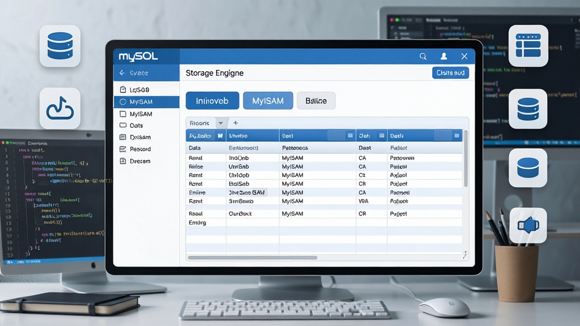580x326 pixels.
Task: Select highlighted MyISAM item with circle icon
Action: point(147,102)
